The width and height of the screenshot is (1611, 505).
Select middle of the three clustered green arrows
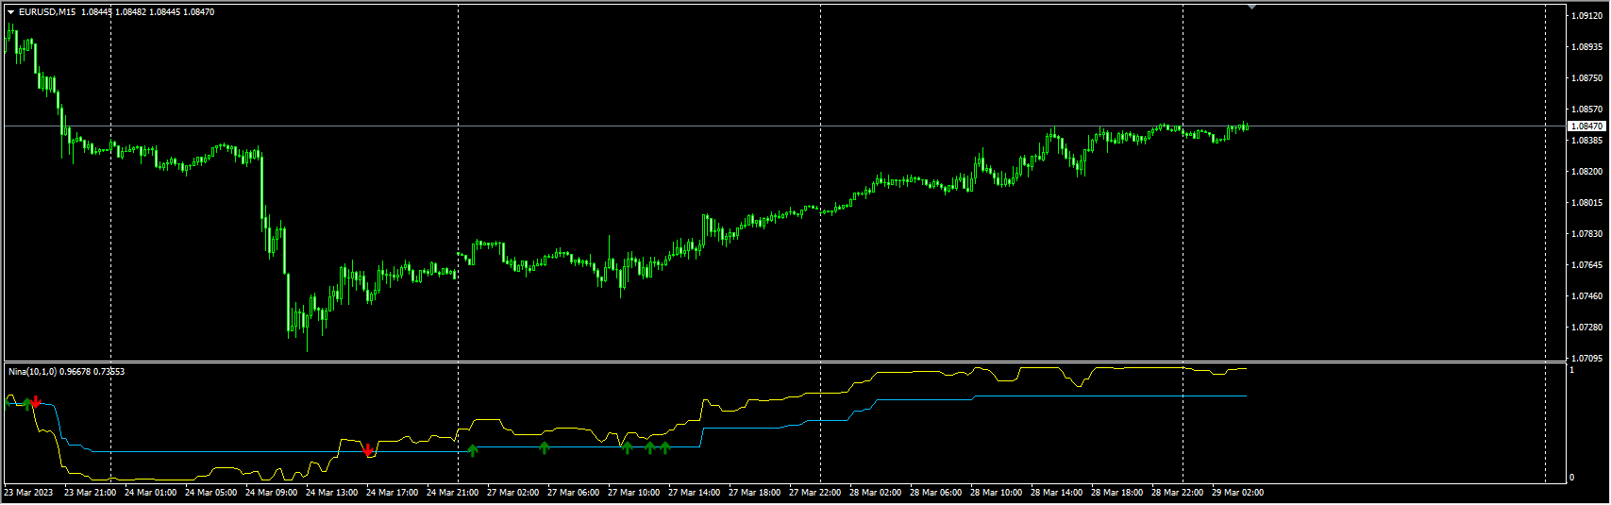point(650,447)
